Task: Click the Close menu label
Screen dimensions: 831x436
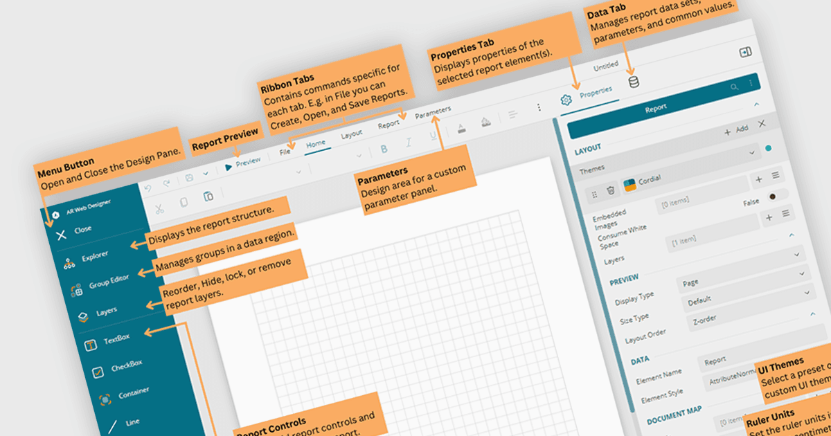Action: click(82, 229)
